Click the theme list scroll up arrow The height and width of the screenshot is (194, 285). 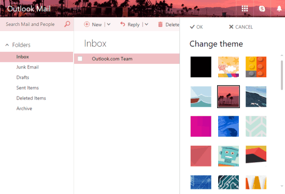(x=282, y=55)
